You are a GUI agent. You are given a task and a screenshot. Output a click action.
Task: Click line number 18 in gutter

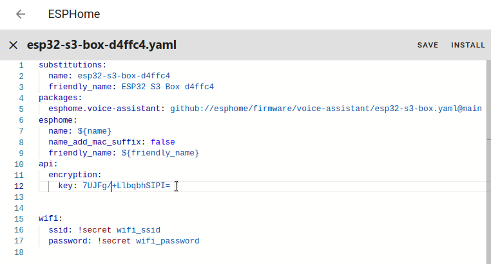click(x=19, y=252)
